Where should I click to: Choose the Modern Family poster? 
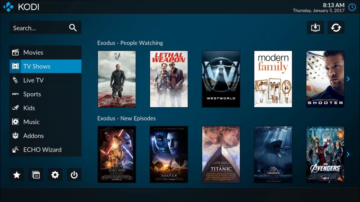[x=273, y=79]
